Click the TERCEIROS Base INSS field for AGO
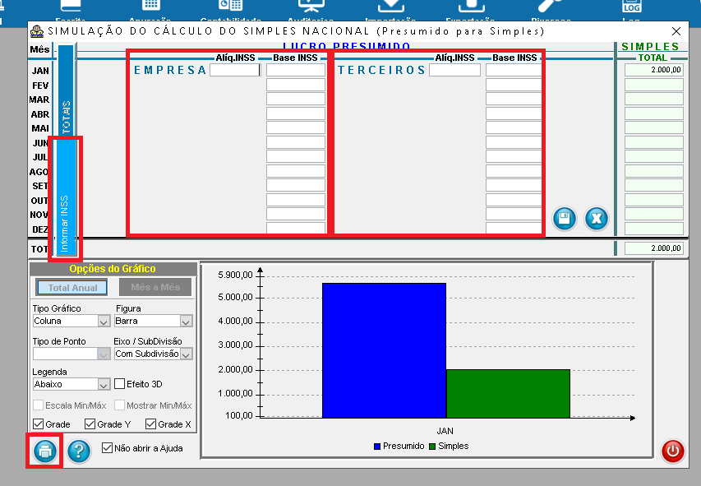 (514, 171)
